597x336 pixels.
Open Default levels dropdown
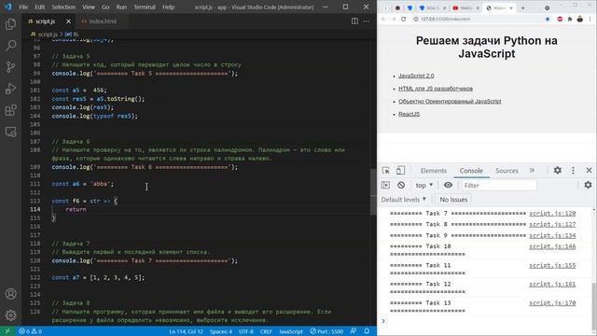404,200
